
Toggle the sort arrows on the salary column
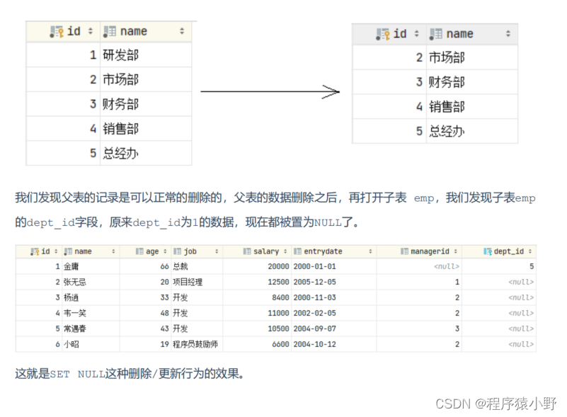(x=285, y=251)
